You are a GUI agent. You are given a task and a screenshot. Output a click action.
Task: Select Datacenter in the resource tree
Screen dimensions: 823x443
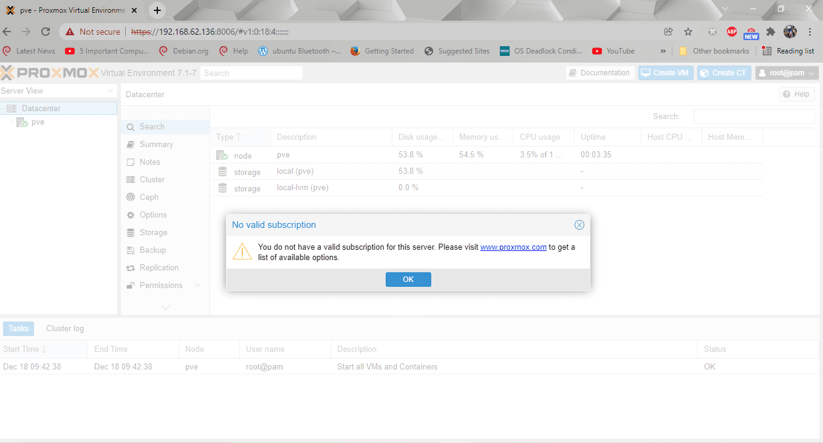tap(59, 108)
